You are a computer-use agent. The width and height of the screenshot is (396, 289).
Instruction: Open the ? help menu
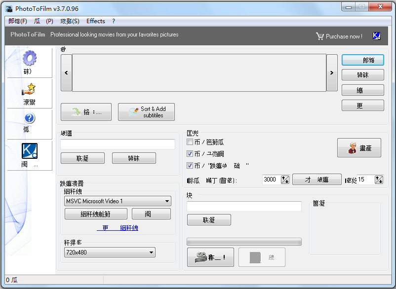[114, 21]
